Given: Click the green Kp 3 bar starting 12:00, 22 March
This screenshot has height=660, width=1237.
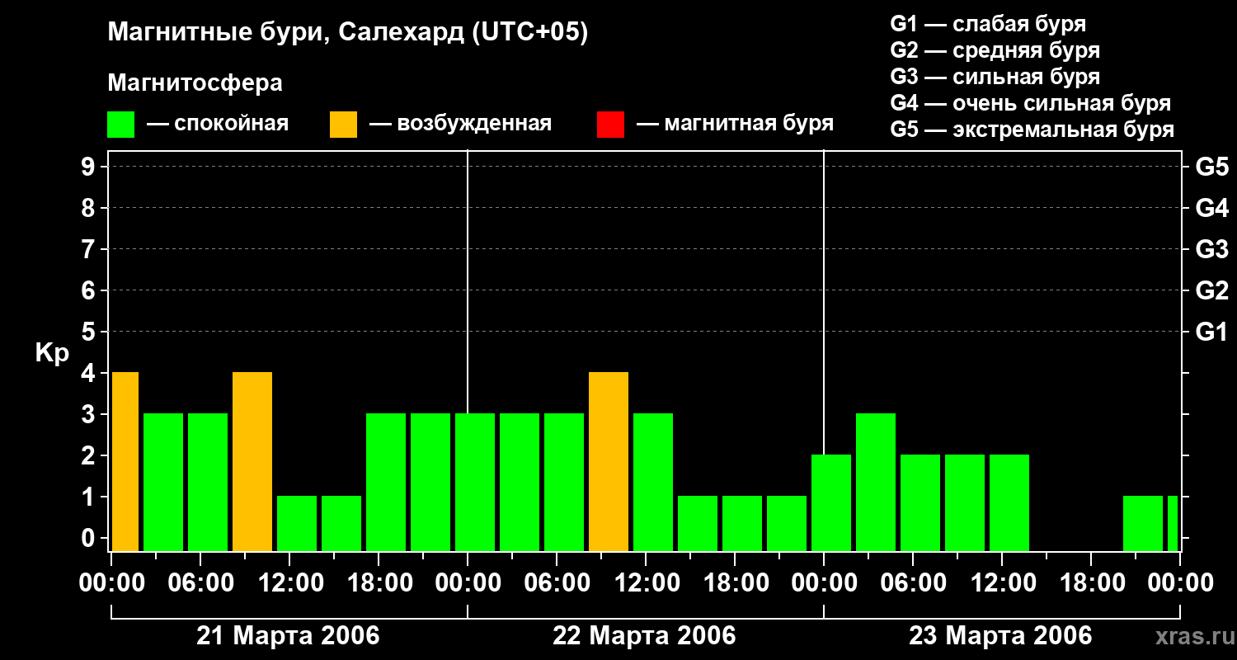Looking at the screenshot, I should (653, 483).
